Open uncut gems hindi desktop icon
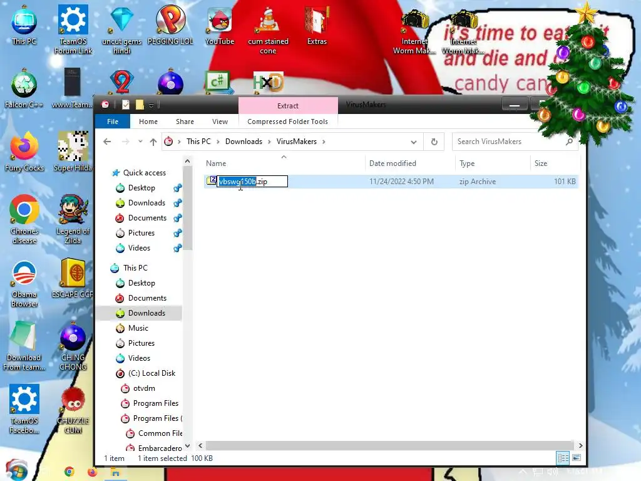Viewport: 641px width, 481px height. (x=122, y=30)
